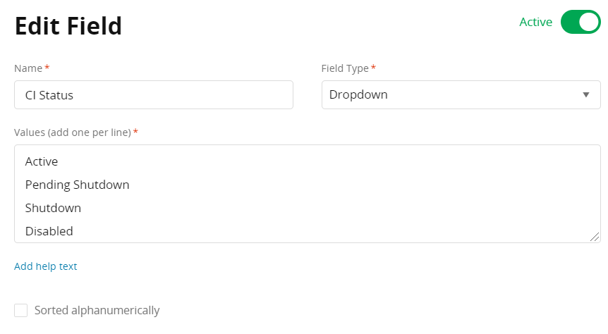Click the Sorted alphanumerically label
The image size is (608, 334).
97,310
